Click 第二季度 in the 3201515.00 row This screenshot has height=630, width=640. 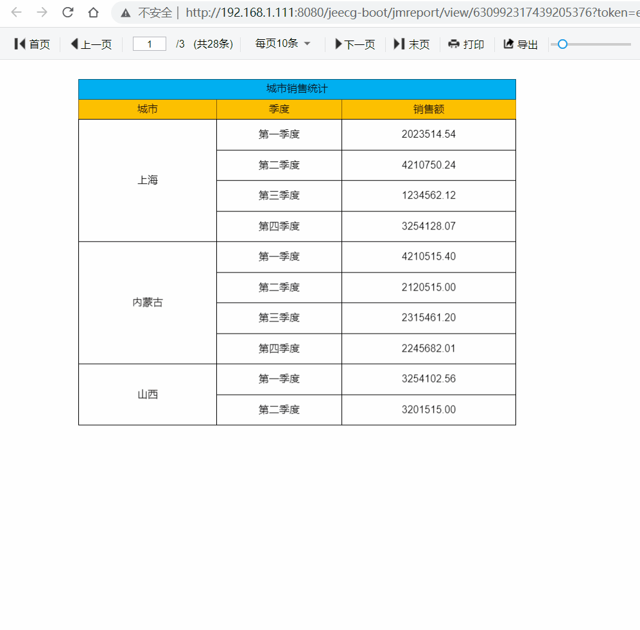[279, 410]
